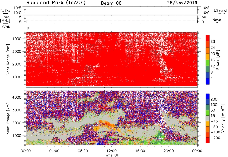Pick the light green 15–50 velocity colorbar segment
Viewport: 228px width, 157px height.
tap(208, 113)
